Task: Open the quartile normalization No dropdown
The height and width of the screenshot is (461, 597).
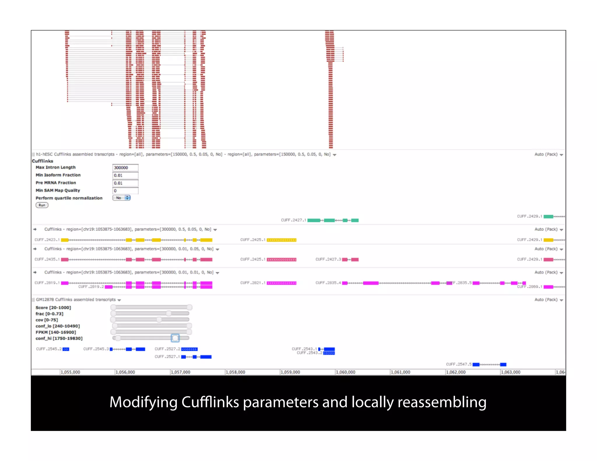Action: click(122, 198)
